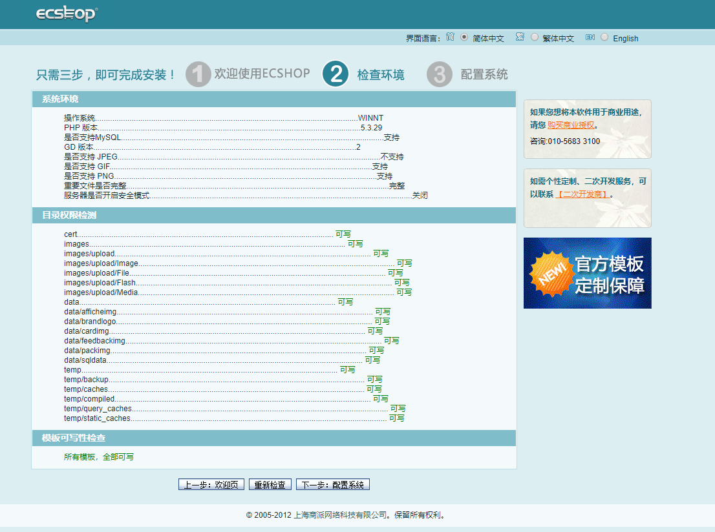
Task: Click 是否支持 GIF row label
Action: click(87, 167)
